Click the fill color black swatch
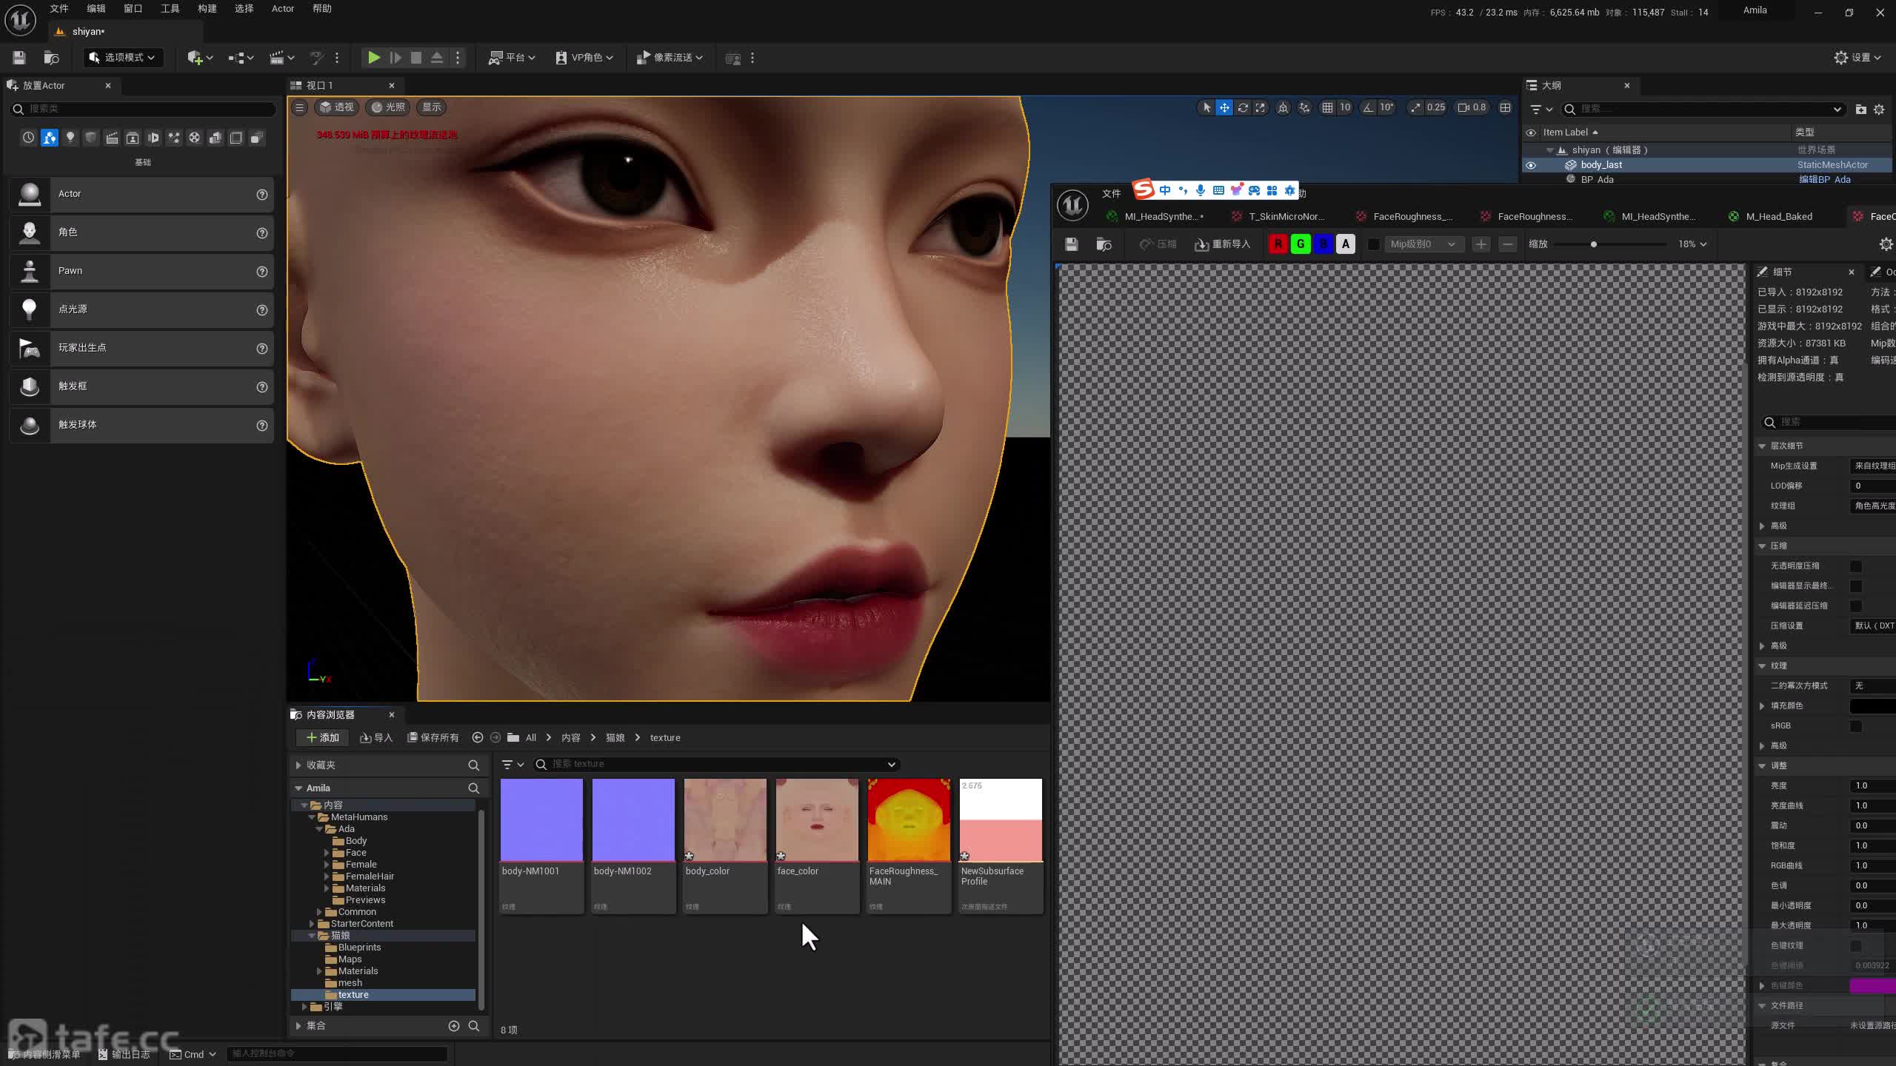This screenshot has width=1896, height=1066. [1872, 706]
